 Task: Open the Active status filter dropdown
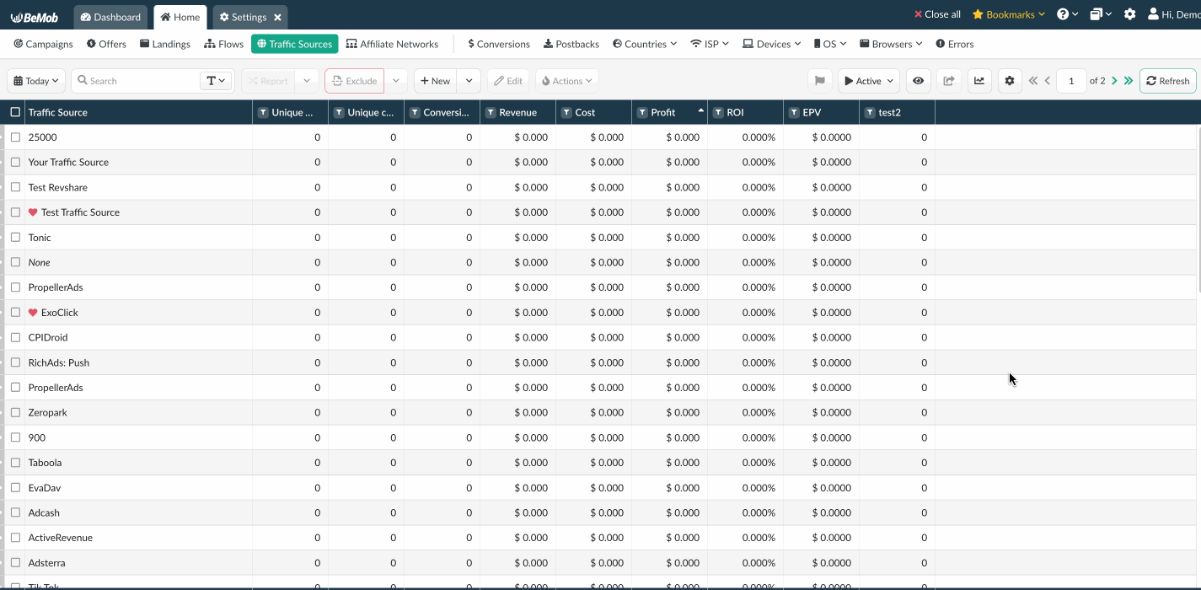click(x=869, y=81)
